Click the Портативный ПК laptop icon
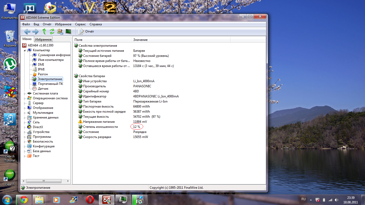 pos(34,84)
